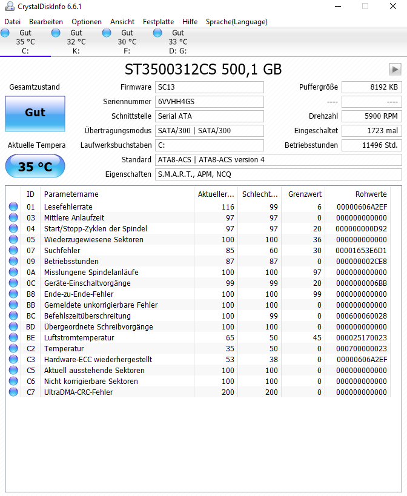Click the Seriennummer field 6VVHH4GS
This screenshot has width=407, height=496.
[x=210, y=102]
